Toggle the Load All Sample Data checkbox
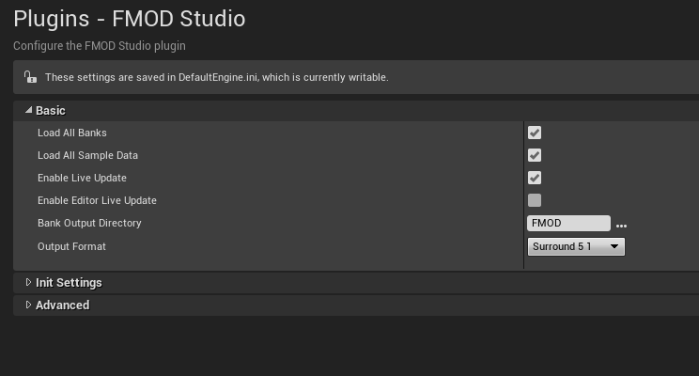This screenshot has height=376, width=699. (x=535, y=155)
